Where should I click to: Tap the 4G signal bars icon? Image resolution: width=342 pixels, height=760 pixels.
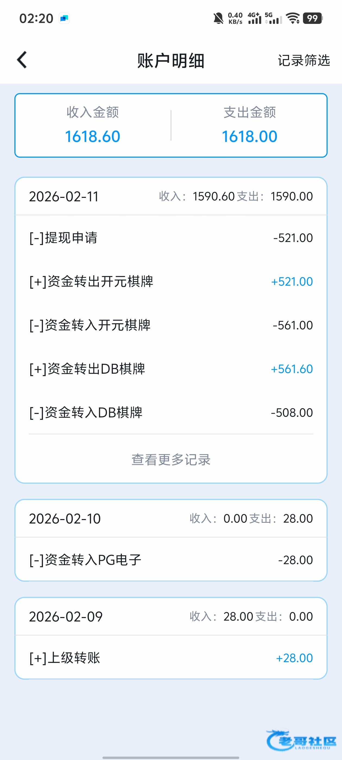(254, 18)
